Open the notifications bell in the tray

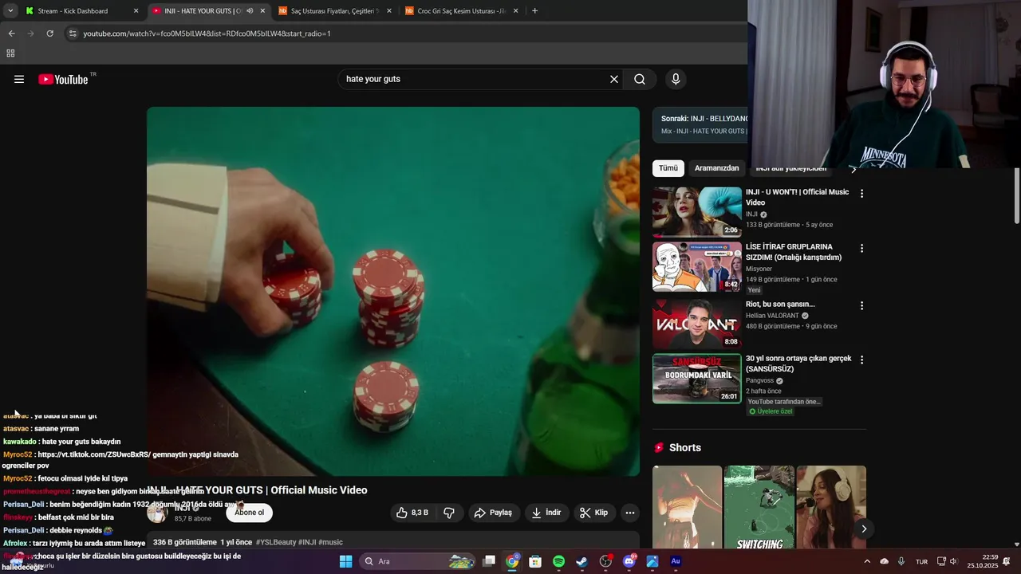point(1007,561)
